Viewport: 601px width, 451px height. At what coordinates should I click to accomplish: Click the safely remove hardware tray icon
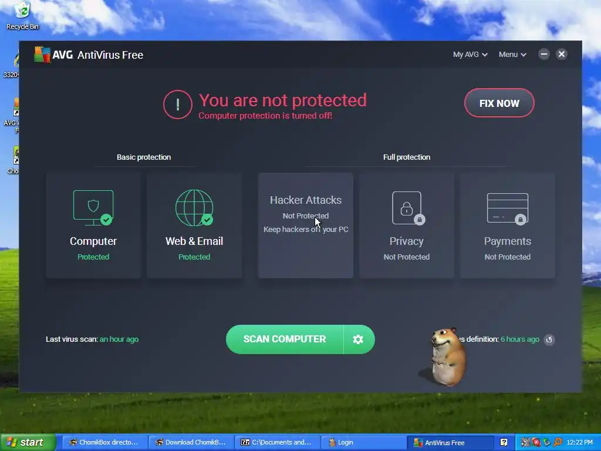(547, 442)
